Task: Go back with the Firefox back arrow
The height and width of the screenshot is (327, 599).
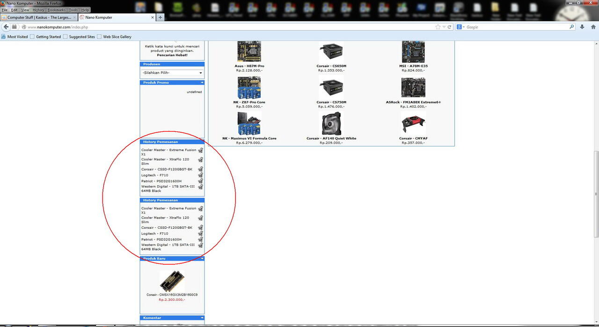Action: [x=6, y=27]
